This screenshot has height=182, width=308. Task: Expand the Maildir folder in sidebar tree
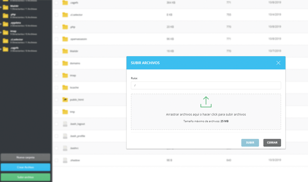pyautogui.click(x=1, y=7)
